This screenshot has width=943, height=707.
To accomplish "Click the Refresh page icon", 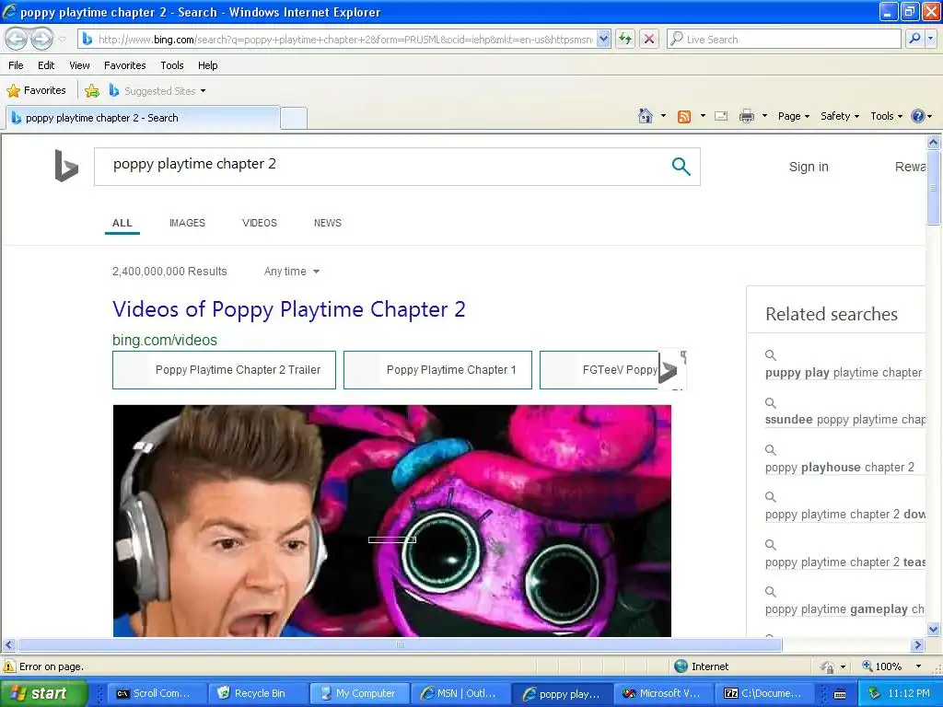I will [625, 39].
